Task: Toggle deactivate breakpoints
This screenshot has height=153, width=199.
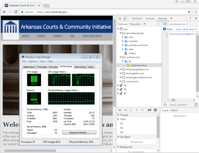Action: point(149,110)
